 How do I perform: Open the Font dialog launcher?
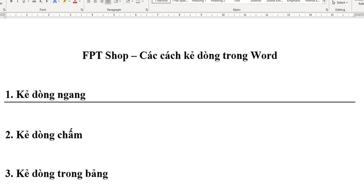click(82, 10)
